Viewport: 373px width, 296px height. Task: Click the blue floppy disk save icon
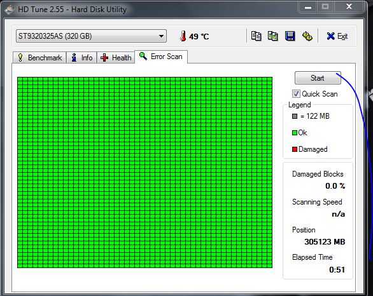pyautogui.click(x=290, y=36)
